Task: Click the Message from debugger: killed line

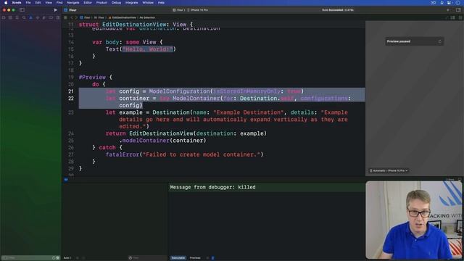Action: [x=212, y=187]
